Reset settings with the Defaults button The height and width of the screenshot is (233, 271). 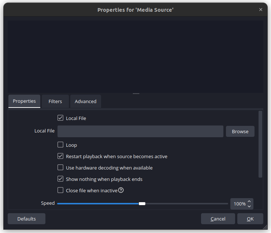coord(26,219)
